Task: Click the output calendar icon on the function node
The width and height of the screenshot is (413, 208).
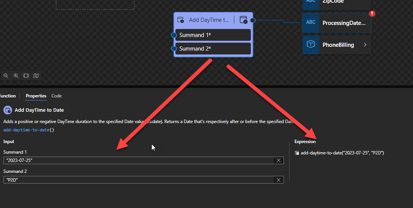Action: 243,20
